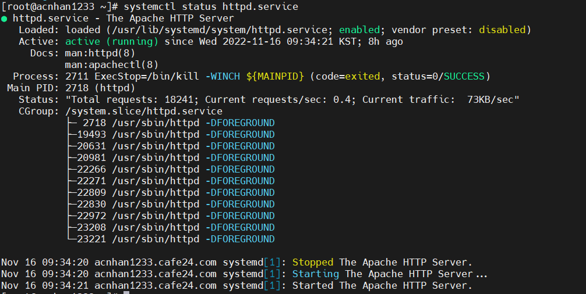Click the unit path '/usr/lib/systemd/system/httpd.service;'
586x294 pixels.
point(224,30)
